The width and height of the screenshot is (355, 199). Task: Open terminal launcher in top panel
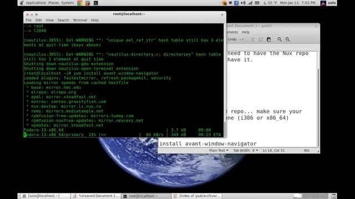coord(96,3)
